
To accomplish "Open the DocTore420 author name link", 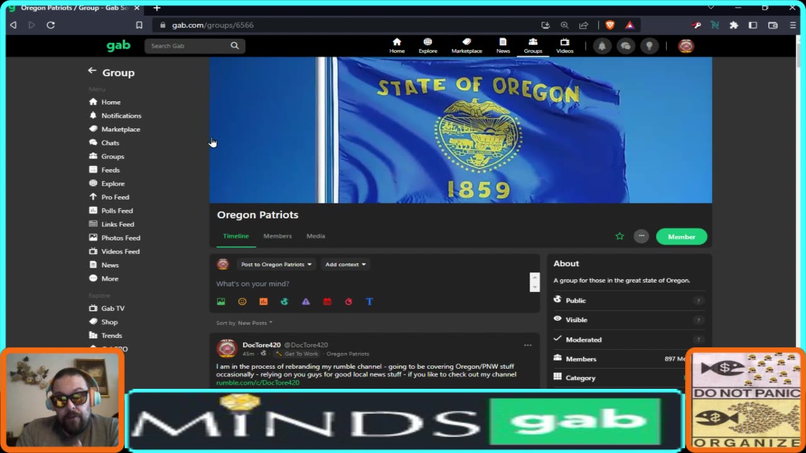I will (x=261, y=345).
